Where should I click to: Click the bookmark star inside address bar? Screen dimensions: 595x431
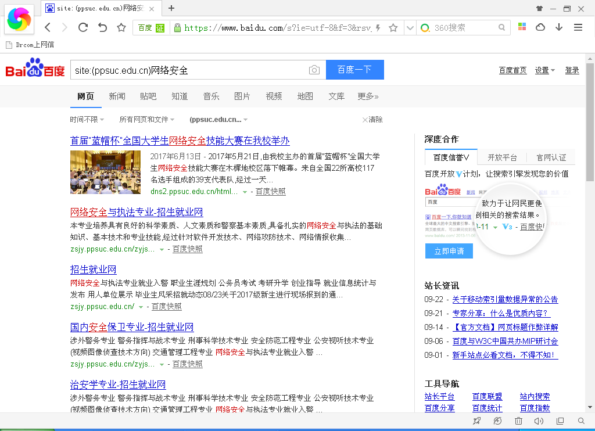(393, 28)
